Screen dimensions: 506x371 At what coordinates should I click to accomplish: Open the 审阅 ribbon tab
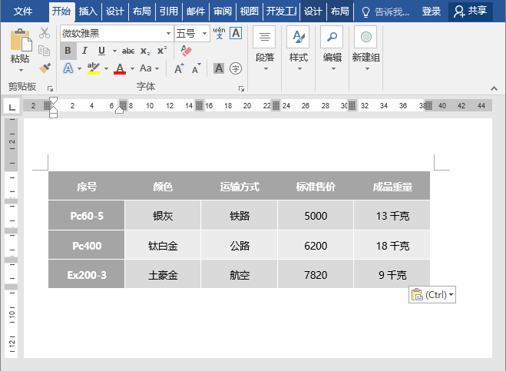point(223,12)
